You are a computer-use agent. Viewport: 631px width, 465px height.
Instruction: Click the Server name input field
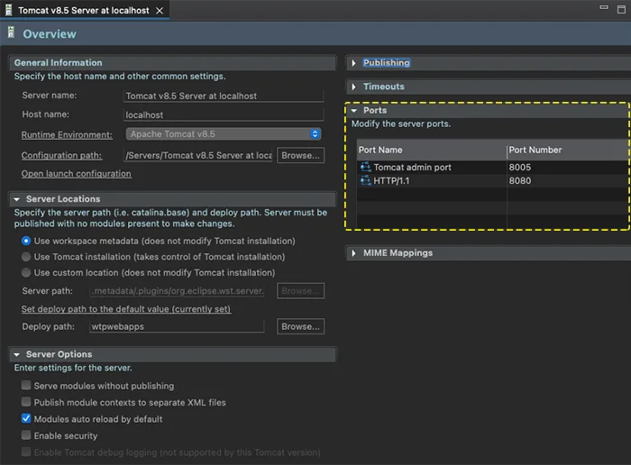coord(224,96)
